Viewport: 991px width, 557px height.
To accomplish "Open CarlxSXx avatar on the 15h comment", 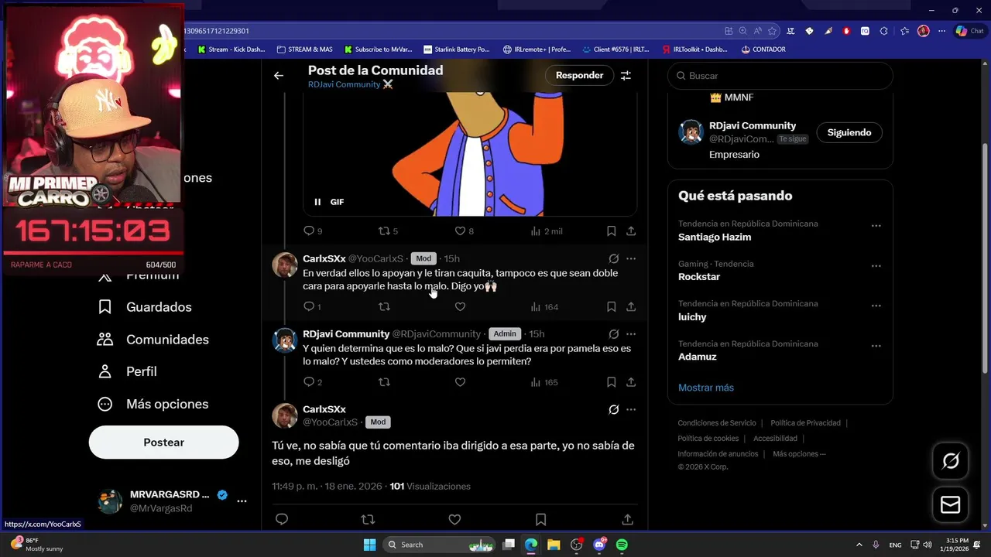I will (285, 265).
